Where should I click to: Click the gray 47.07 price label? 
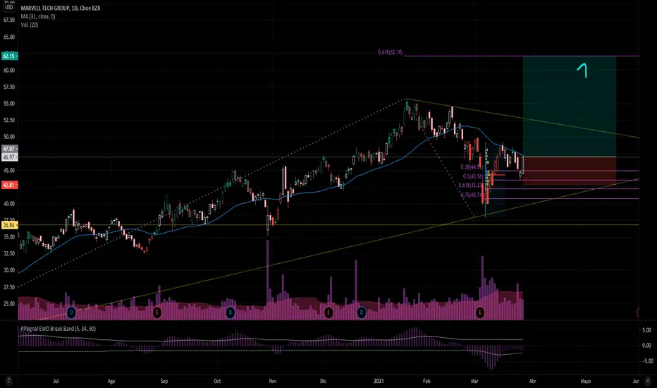tap(8, 149)
